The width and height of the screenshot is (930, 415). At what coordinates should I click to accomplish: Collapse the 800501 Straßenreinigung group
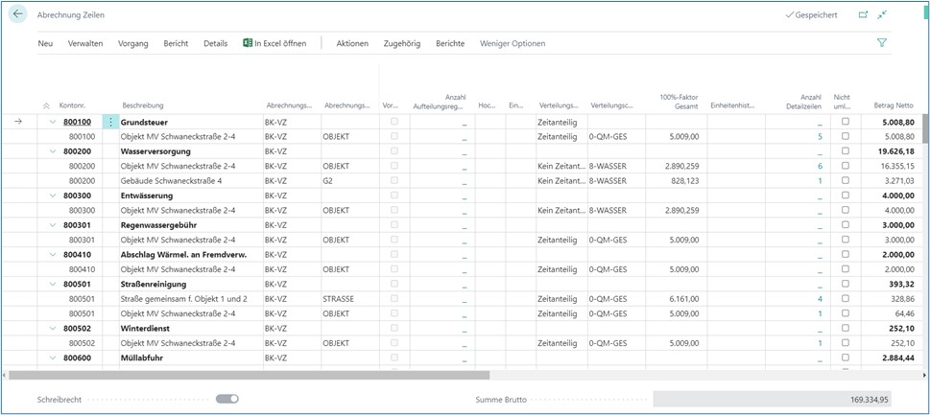pos(53,285)
